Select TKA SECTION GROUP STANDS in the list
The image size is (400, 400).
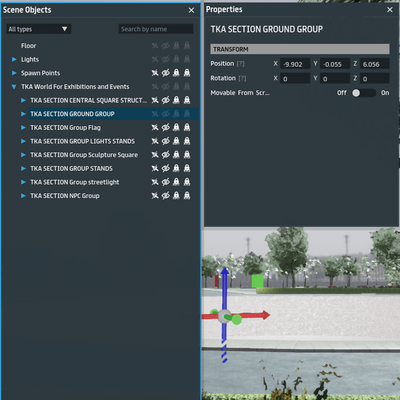point(71,168)
